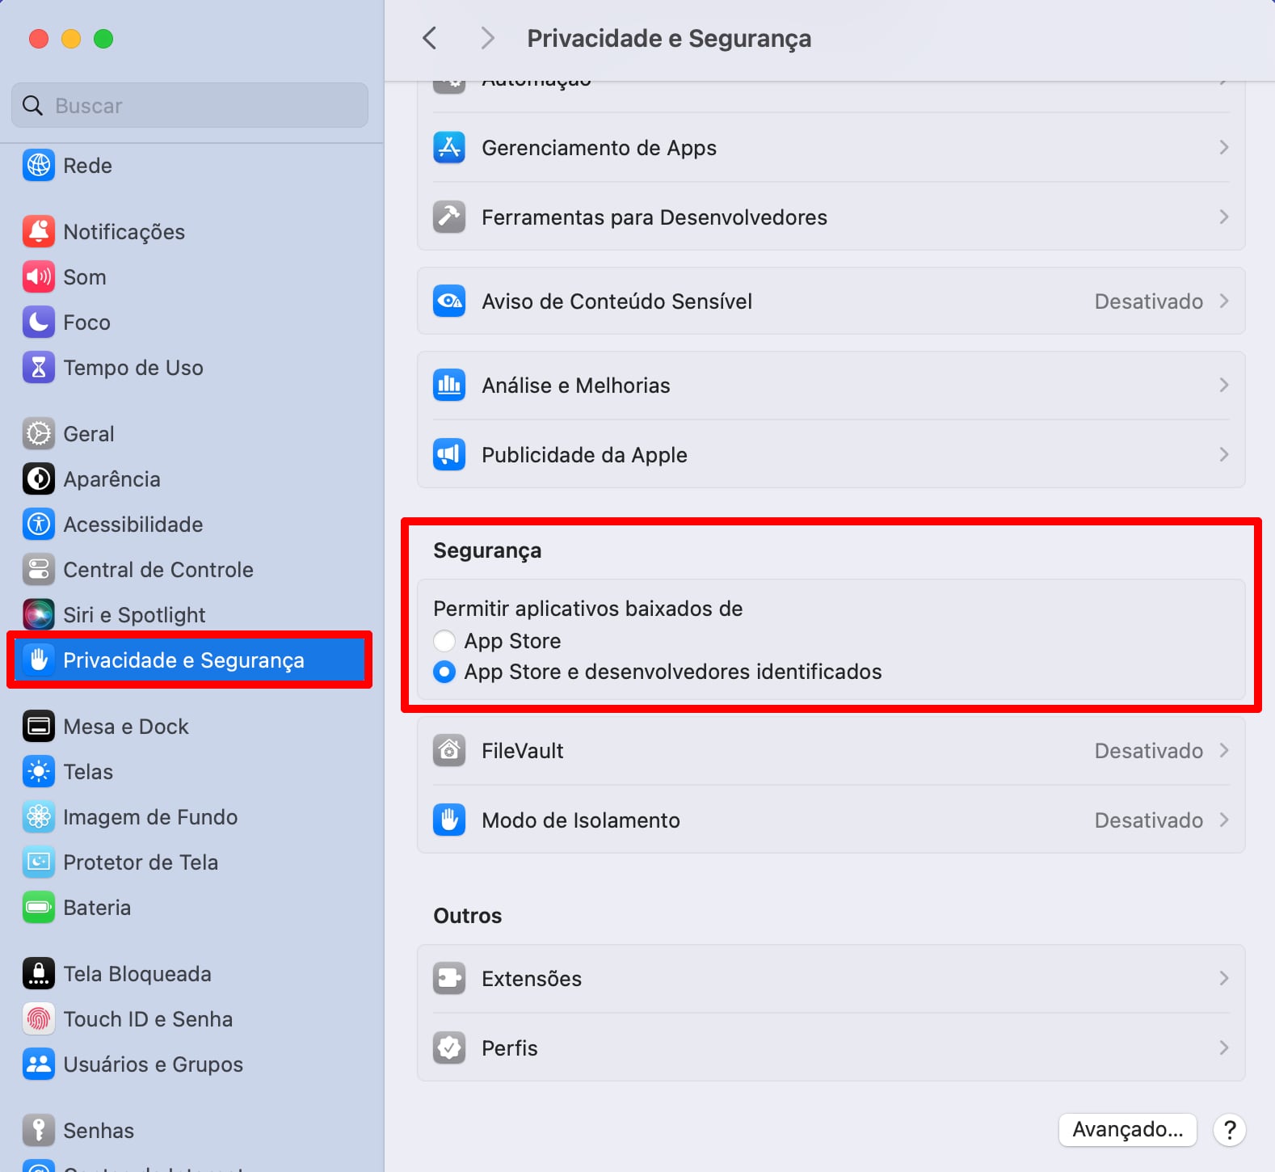This screenshot has width=1275, height=1172.
Task: Open Usuários e Grupos in sidebar
Action: point(153,1064)
